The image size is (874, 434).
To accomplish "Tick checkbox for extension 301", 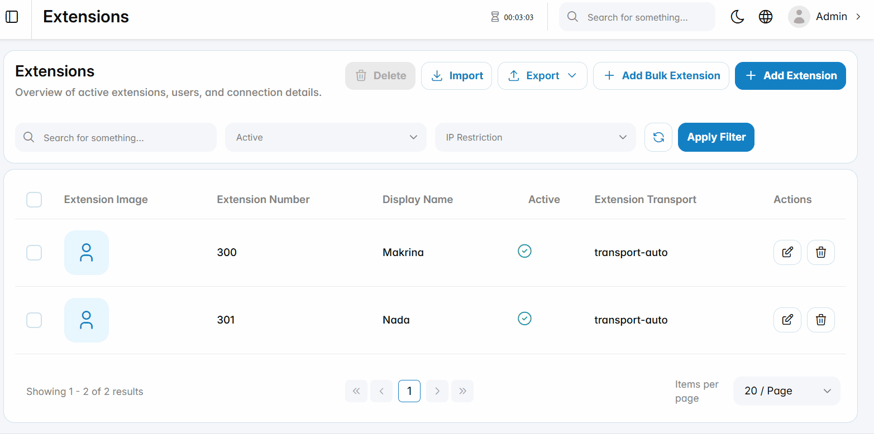I will (x=34, y=320).
